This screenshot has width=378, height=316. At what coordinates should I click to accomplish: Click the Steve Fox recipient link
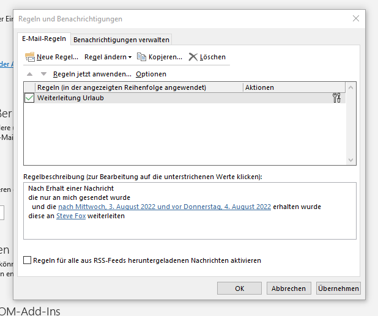(x=71, y=216)
